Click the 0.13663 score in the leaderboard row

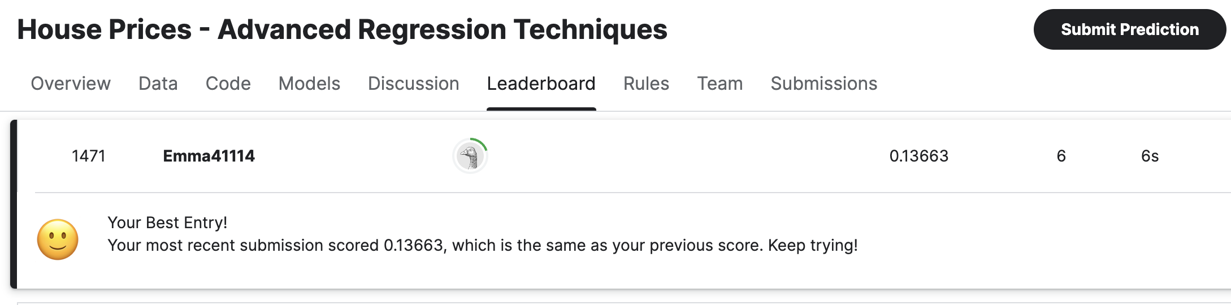tap(918, 156)
